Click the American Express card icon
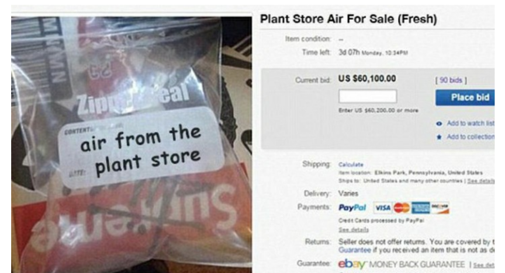This screenshot has width=505, height=273. 420,208
